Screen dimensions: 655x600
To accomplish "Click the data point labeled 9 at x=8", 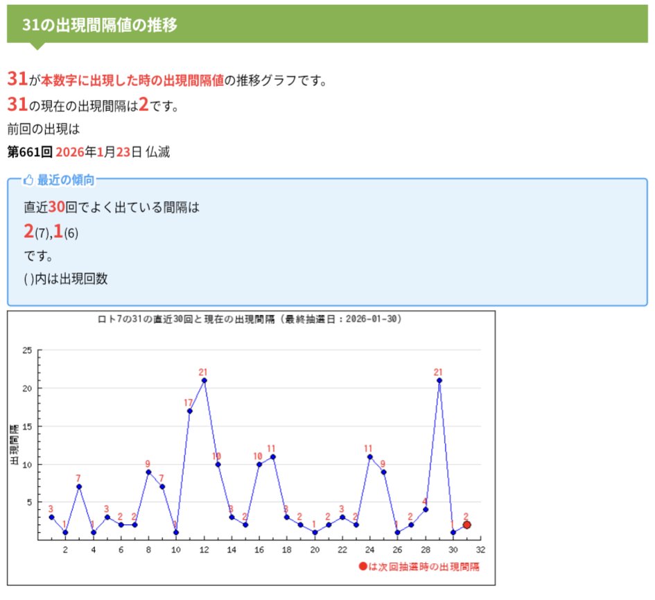I will click(x=148, y=472).
